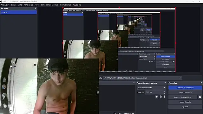203x114 pixels.
Task: Open the Editar menu
Action: (x=14, y=5)
